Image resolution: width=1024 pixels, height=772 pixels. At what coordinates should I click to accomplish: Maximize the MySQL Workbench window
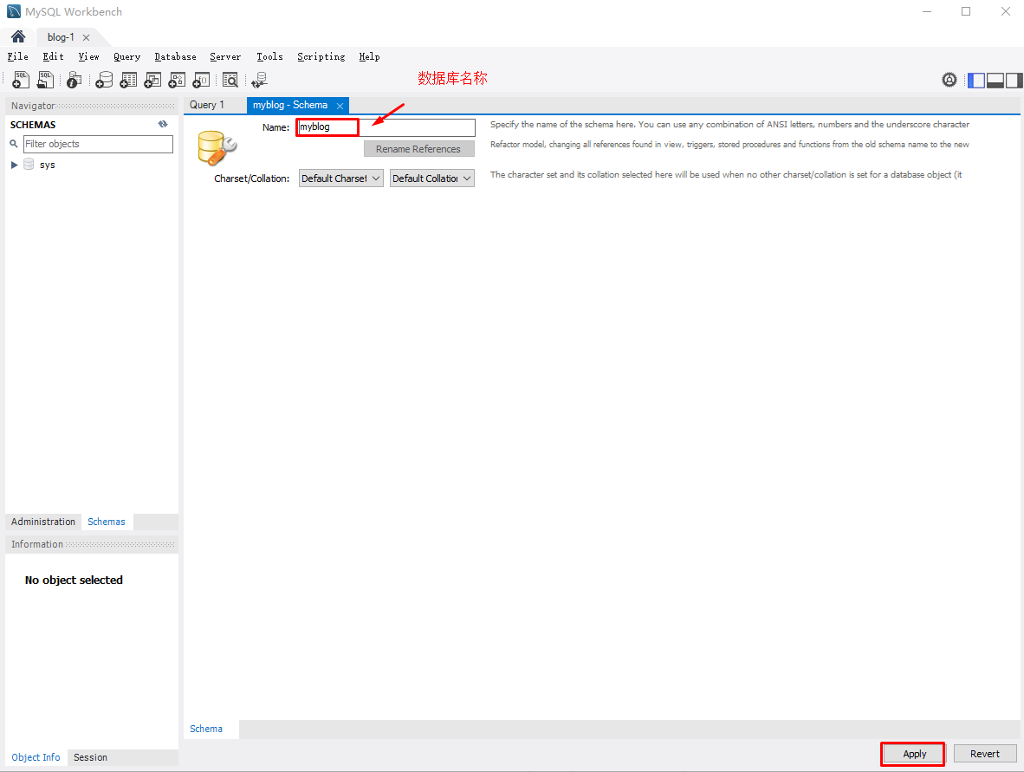(966, 12)
